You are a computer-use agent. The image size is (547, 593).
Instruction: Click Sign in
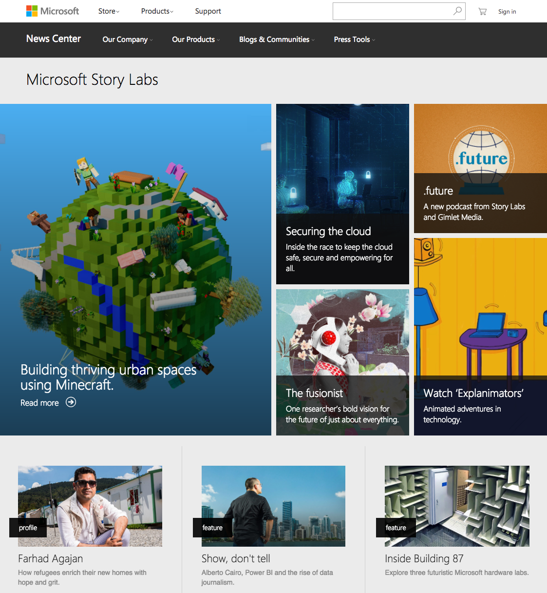[x=507, y=11]
